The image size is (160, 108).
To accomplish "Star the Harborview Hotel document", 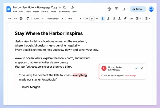I will pyautogui.click(x=60, y=7).
